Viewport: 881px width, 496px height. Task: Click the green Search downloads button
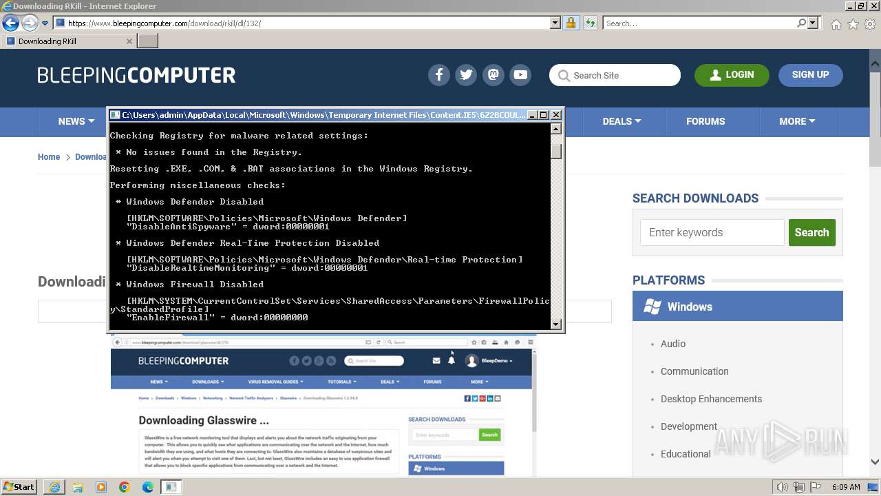pos(812,233)
